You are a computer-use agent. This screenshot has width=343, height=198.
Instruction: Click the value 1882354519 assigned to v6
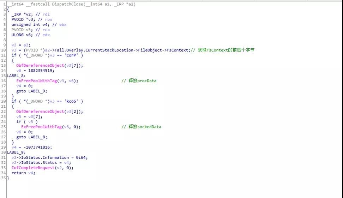pos(40,71)
